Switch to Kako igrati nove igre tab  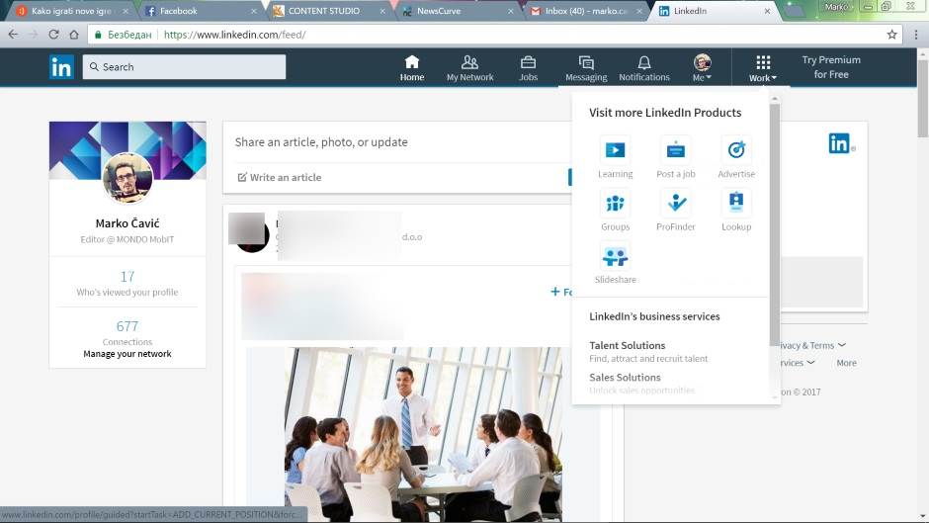(x=73, y=11)
